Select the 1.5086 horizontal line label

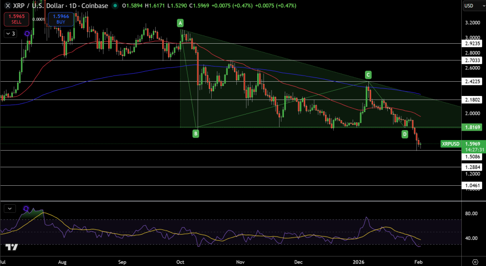pos(473,157)
